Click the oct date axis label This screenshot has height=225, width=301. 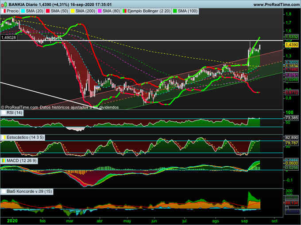(x=275, y=221)
